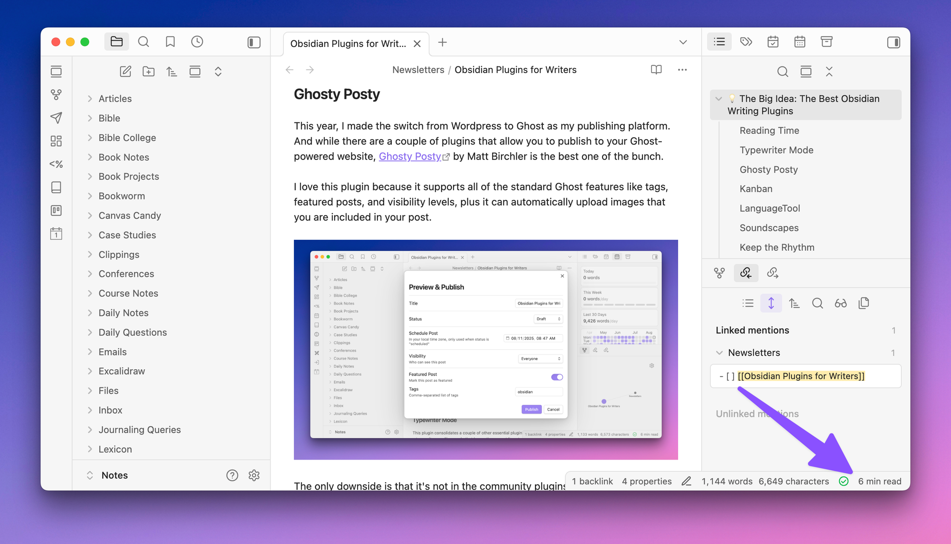The image size is (951, 544).
Task: Toggle the left sidebar panel
Action: (x=254, y=42)
